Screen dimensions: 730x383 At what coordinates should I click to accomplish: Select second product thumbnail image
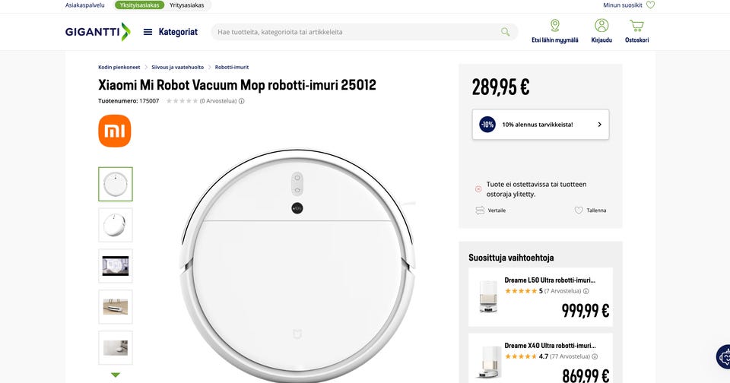click(116, 225)
